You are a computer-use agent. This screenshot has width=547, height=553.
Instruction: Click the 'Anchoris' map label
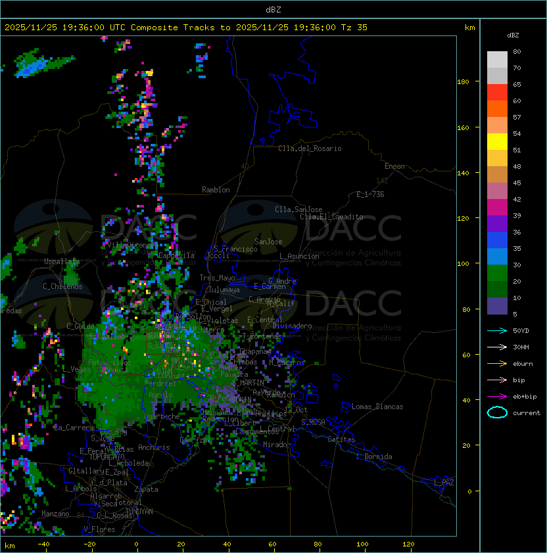click(x=154, y=447)
